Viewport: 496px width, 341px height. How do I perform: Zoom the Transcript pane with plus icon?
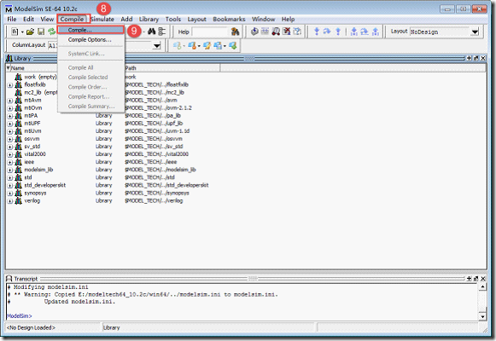tap(469, 279)
